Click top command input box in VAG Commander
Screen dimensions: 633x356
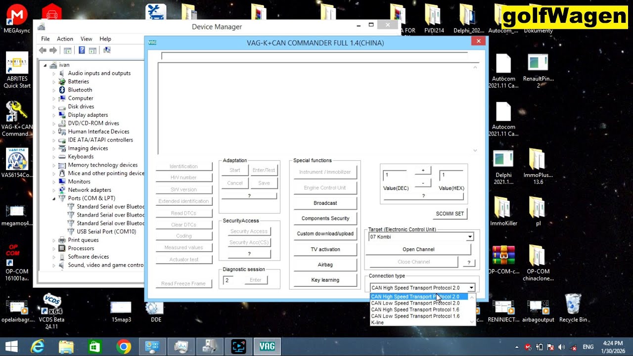[x=315, y=56]
